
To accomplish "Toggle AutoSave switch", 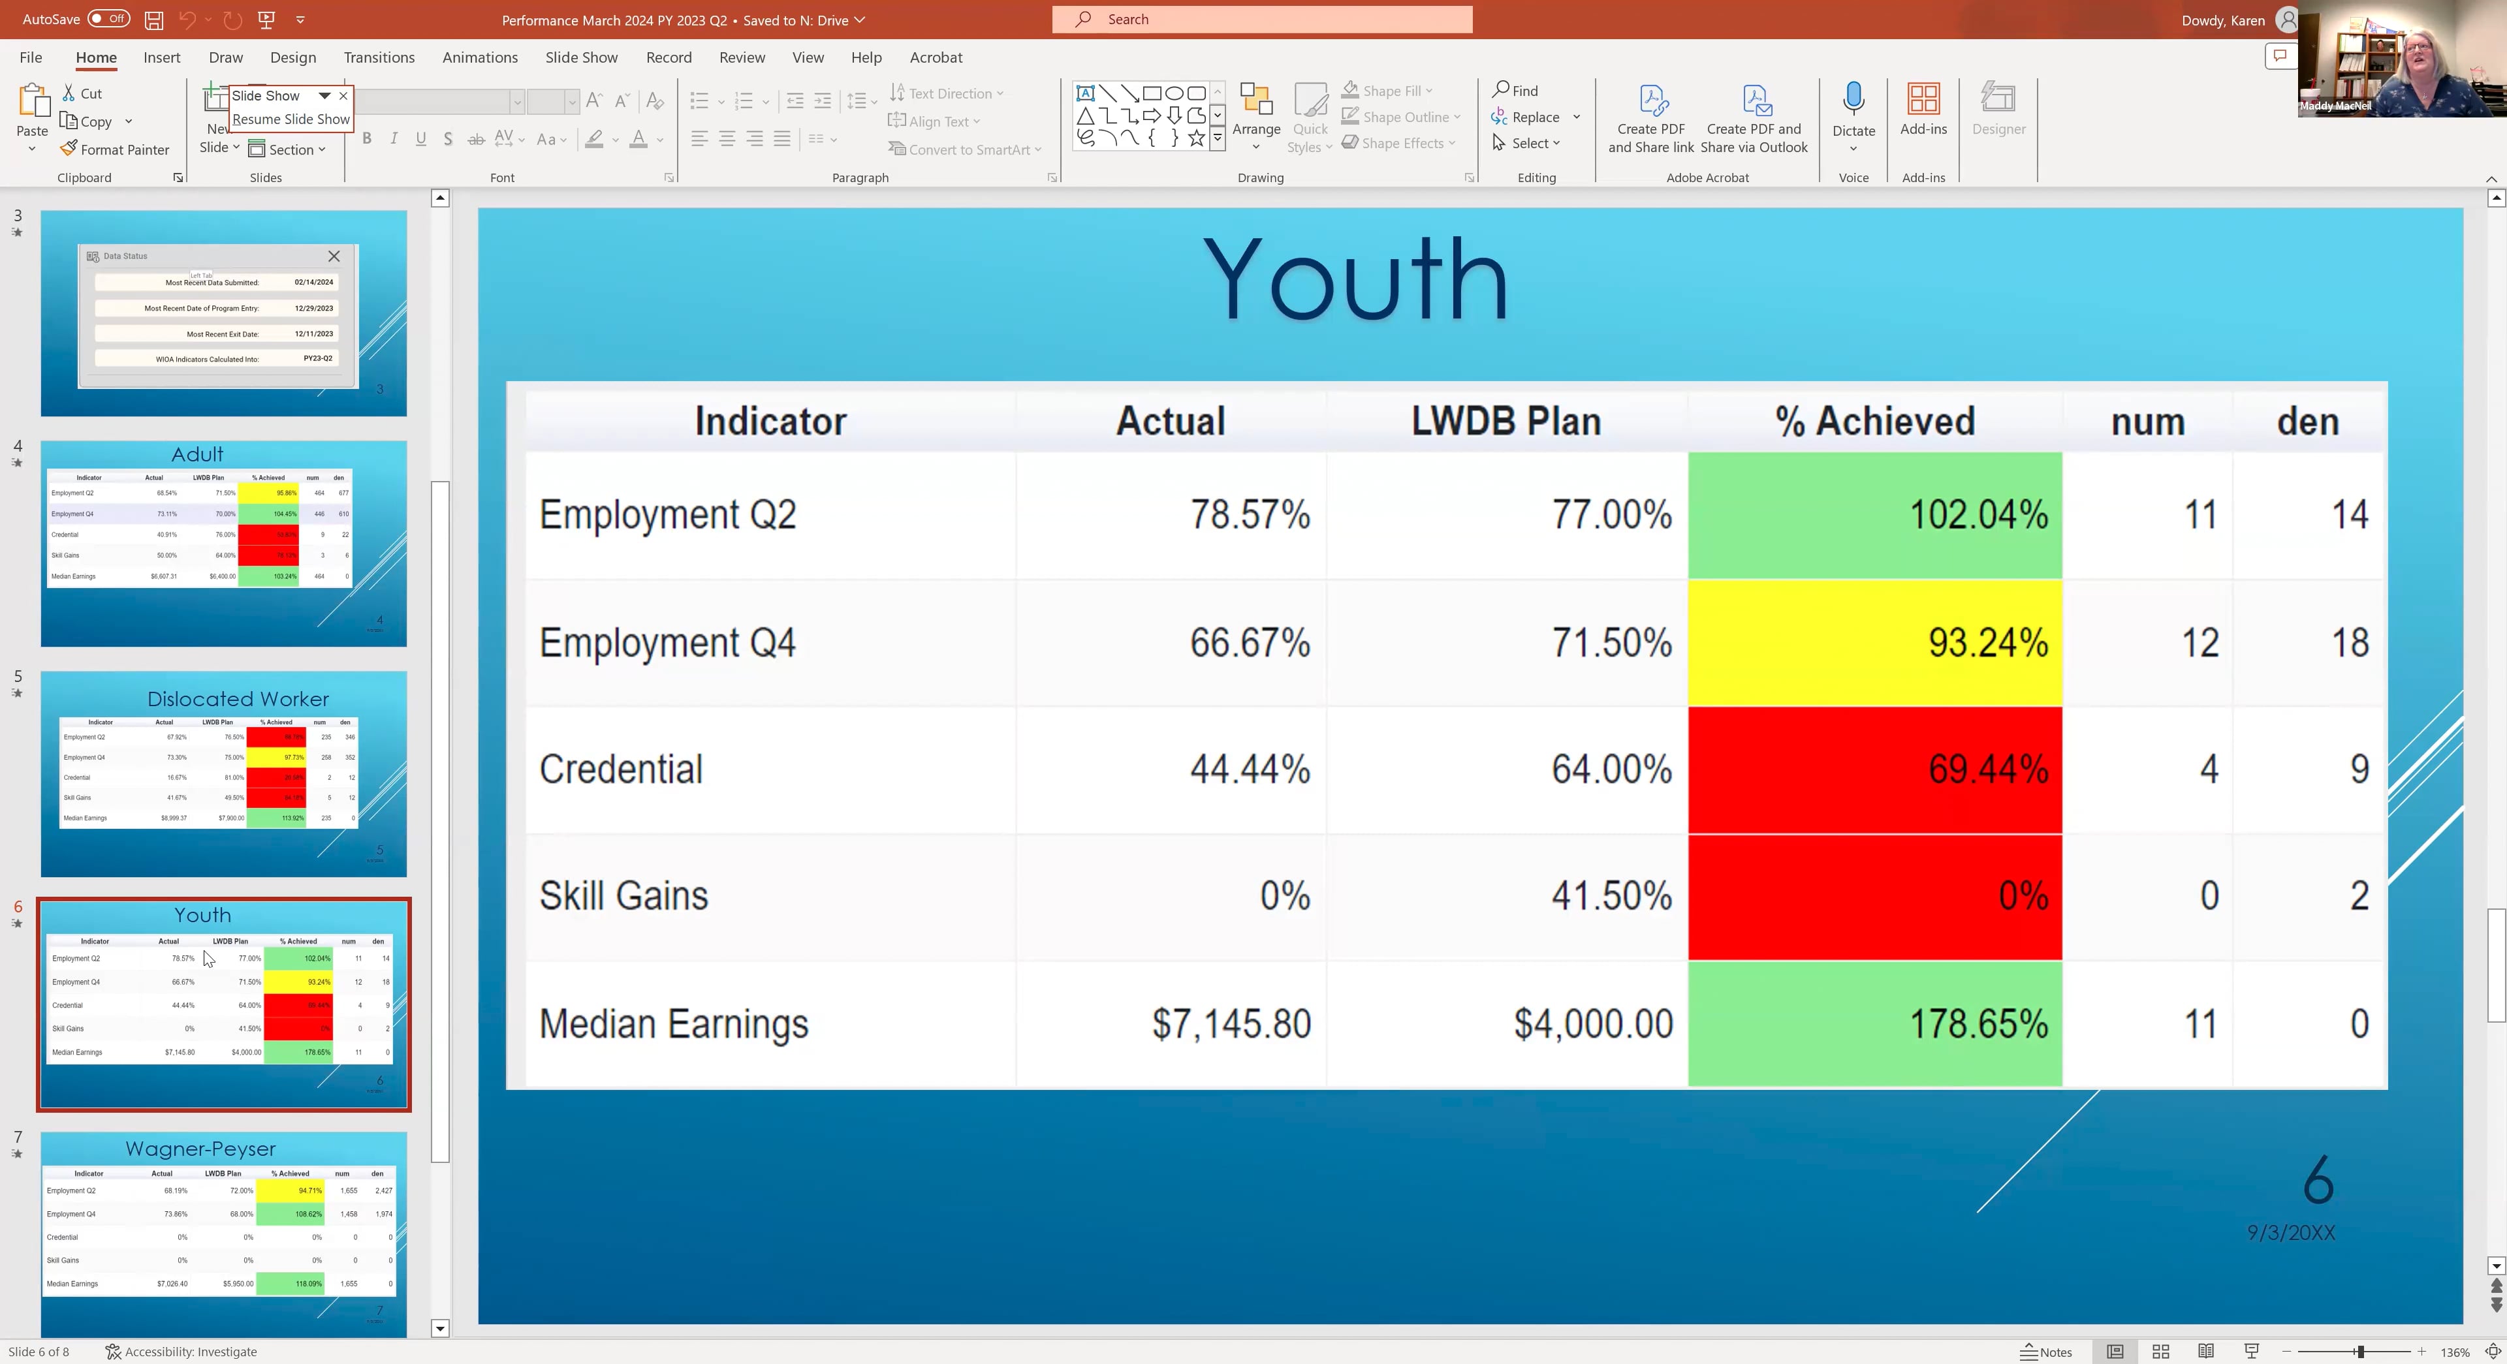I will pyautogui.click(x=108, y=20).
